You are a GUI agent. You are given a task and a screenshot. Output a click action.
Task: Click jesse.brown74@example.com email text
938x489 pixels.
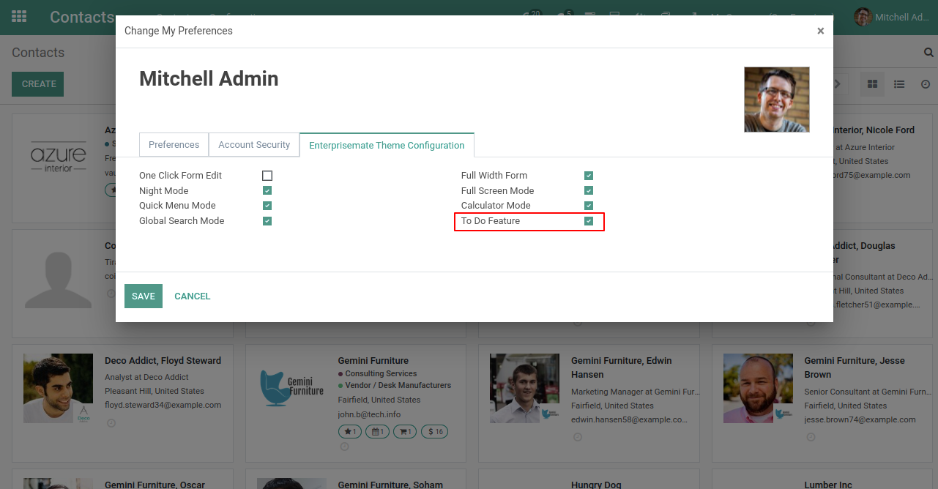860,419
